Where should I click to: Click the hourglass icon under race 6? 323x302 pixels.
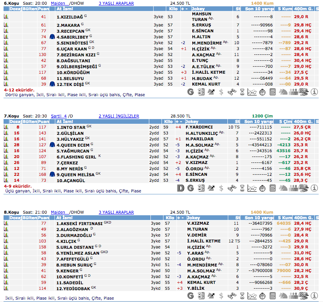(x=242, y=92)
